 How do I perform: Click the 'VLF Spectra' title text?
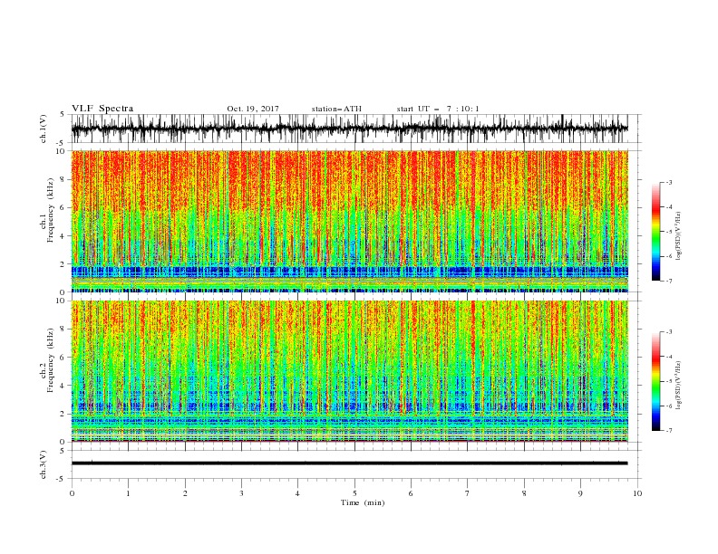tap(102, 109)
